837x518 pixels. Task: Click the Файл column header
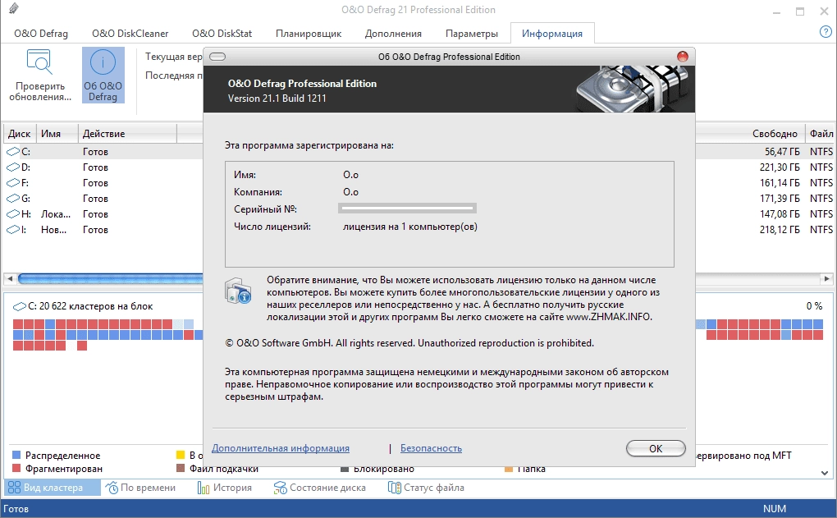click(x=821, y=134)
